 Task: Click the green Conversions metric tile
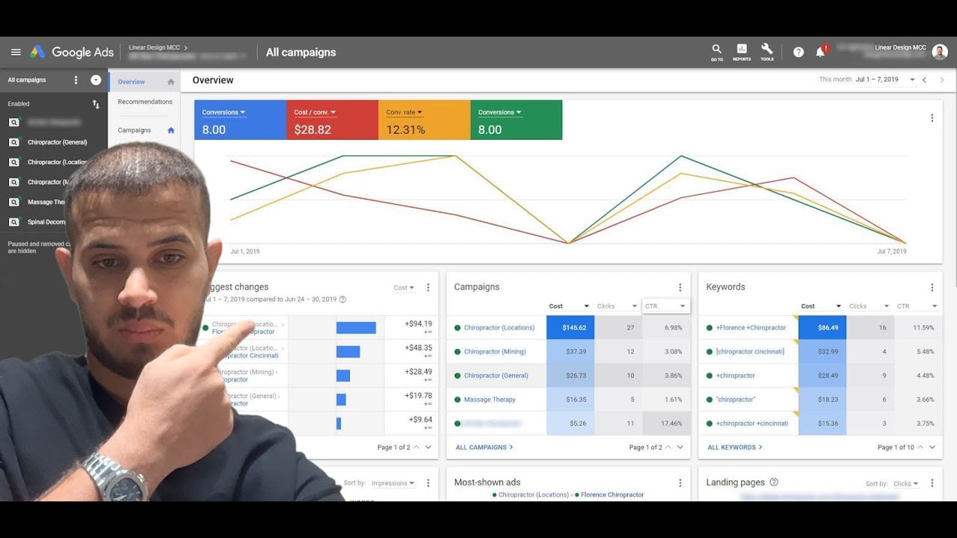pos(516,120)
